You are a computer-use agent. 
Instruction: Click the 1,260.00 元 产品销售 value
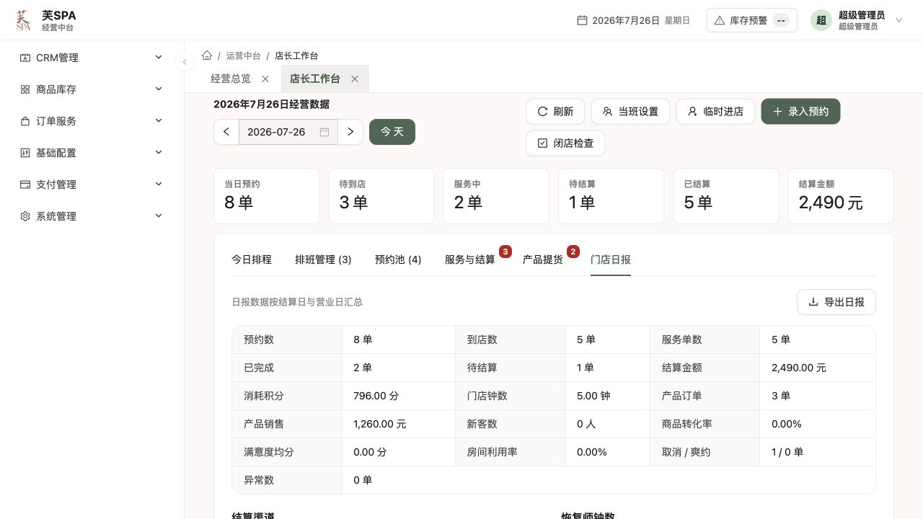point(380,424)
